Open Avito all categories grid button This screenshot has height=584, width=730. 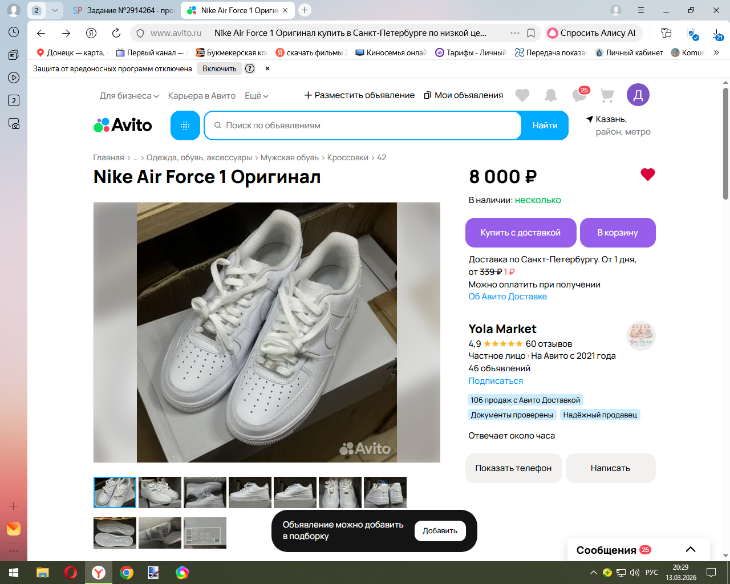point(185,125)
